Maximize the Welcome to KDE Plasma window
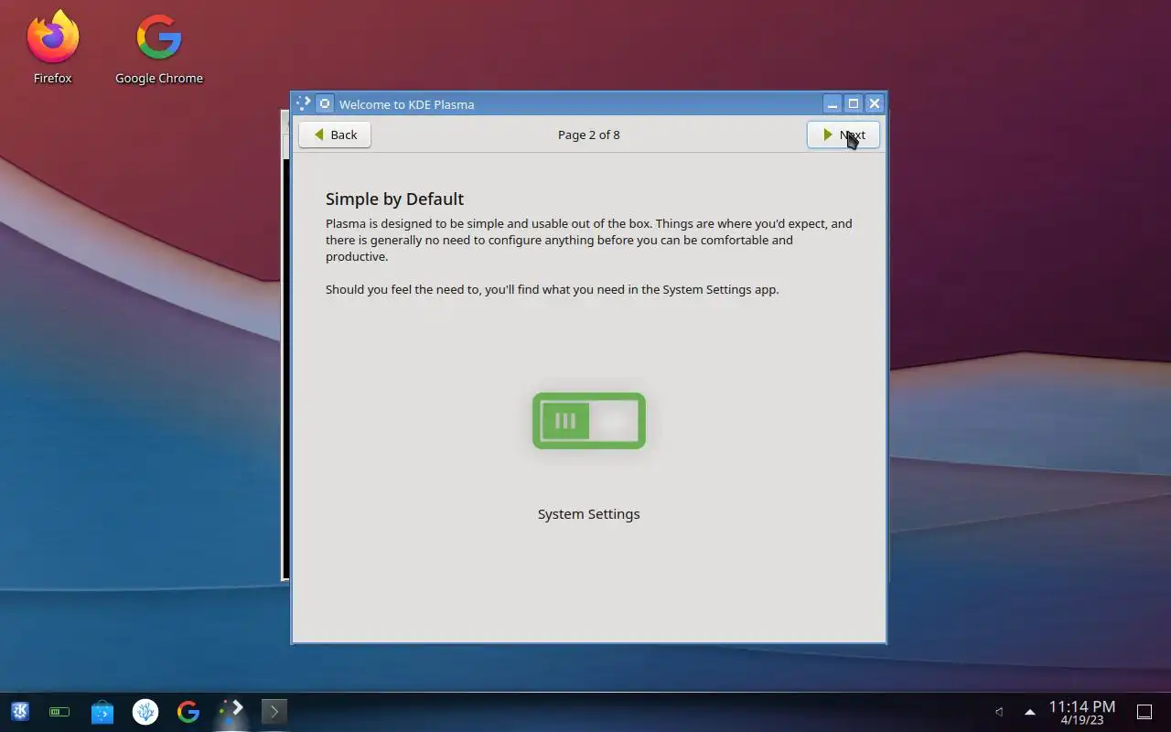The width and height of the screenshot is (1171, 732). (x=853, y=103)
